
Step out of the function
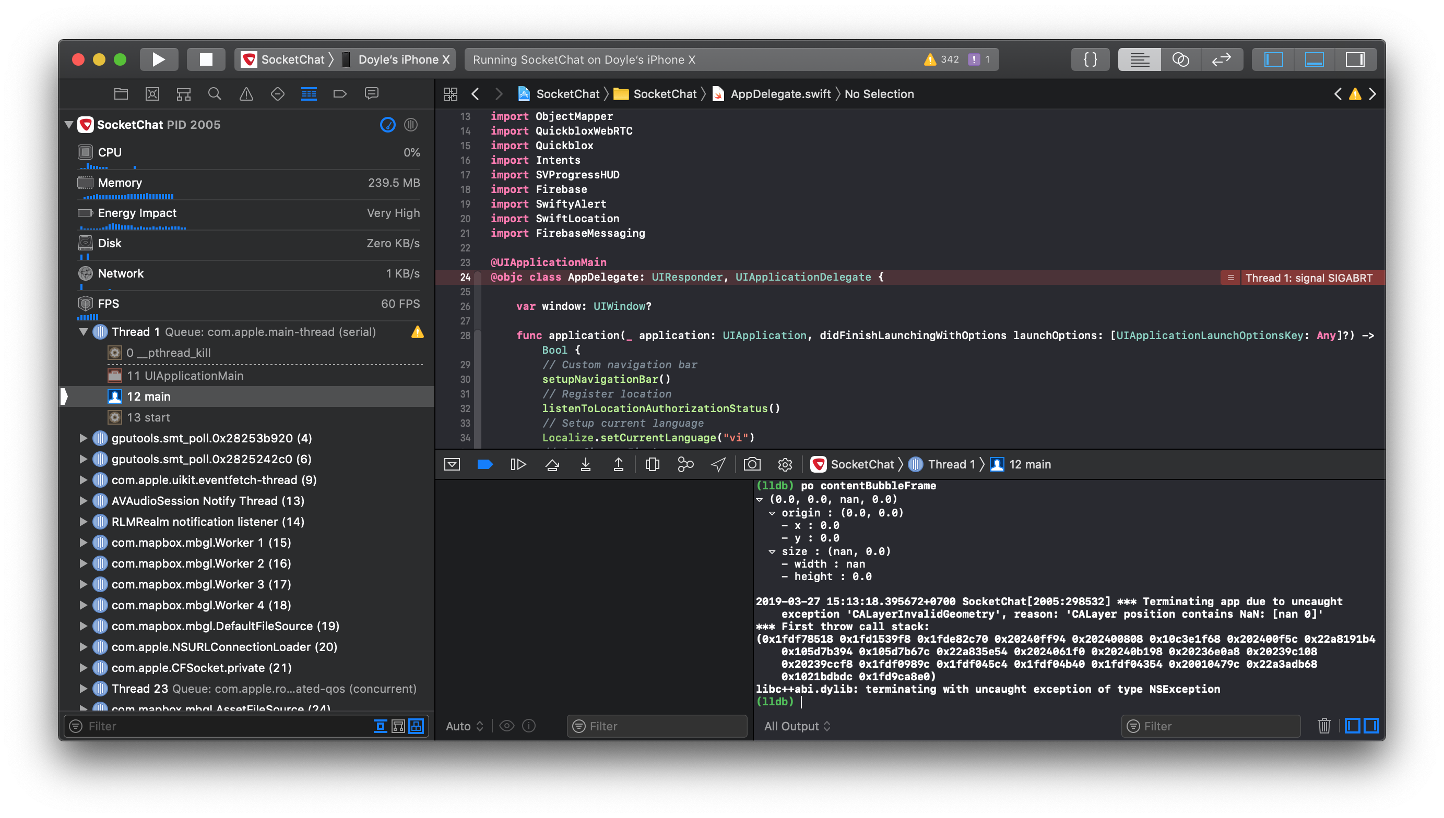[618, 465]
